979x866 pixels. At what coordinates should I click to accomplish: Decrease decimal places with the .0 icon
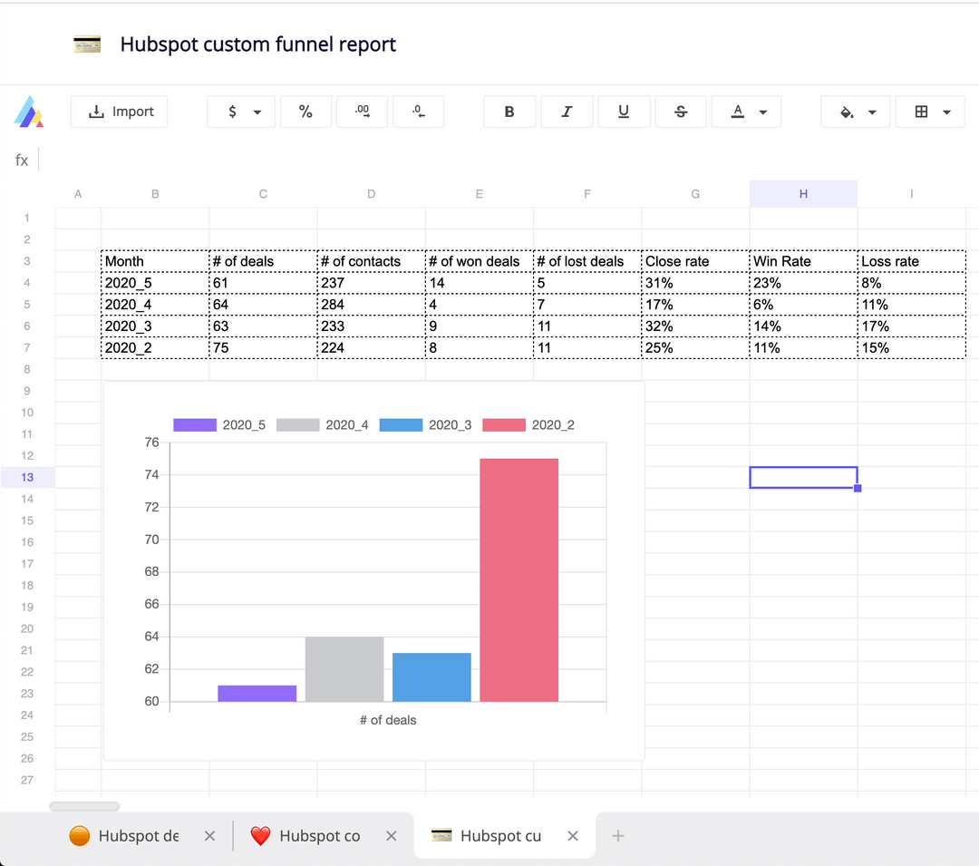[x=418, y=111]
